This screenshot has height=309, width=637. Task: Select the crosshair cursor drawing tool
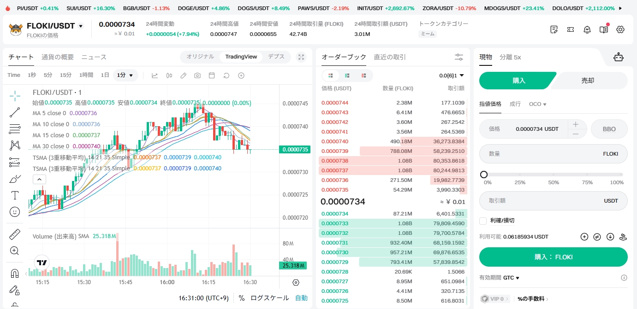[x=15, y=96]
